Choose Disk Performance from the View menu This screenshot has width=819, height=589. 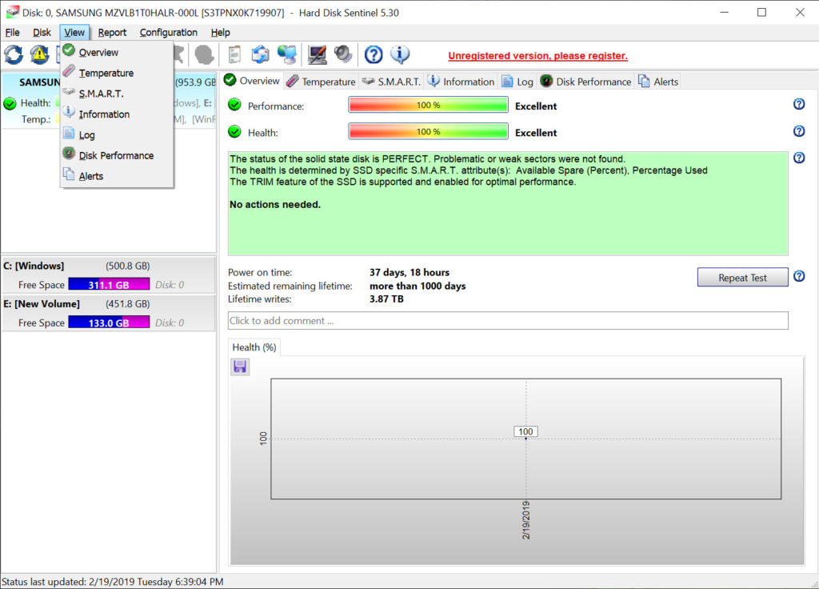coord(117,155)
